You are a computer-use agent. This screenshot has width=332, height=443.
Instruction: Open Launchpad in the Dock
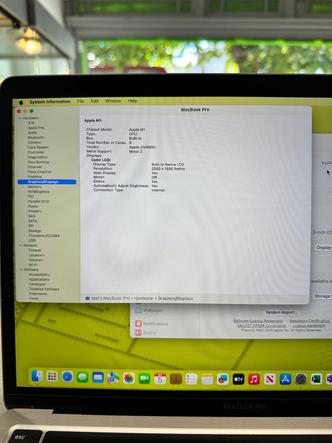pyautogui.click(x=52, y=376)
